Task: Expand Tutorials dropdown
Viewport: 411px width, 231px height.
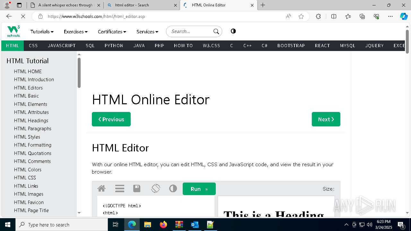Action: [42, 31]
